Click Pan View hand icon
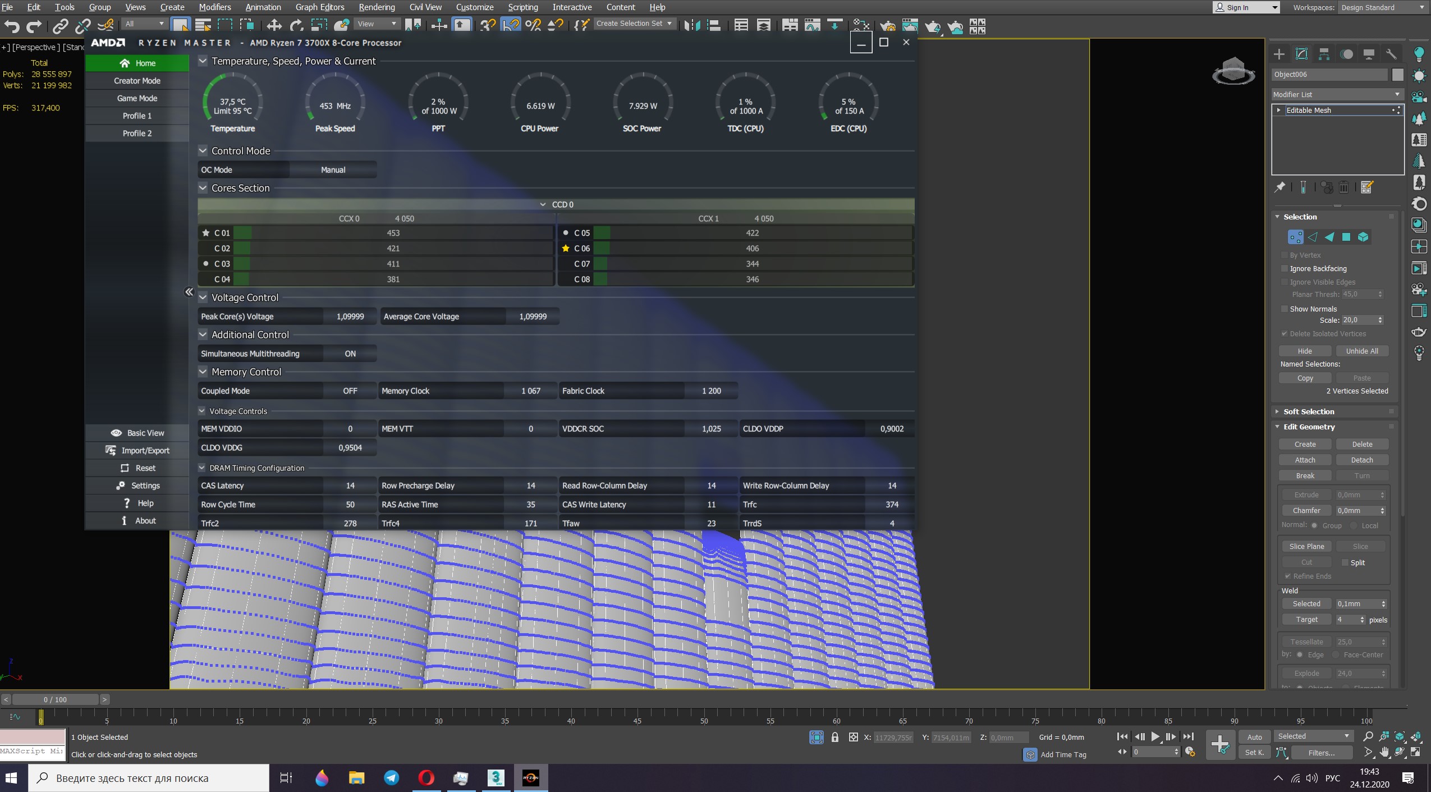 point(1384,752)
